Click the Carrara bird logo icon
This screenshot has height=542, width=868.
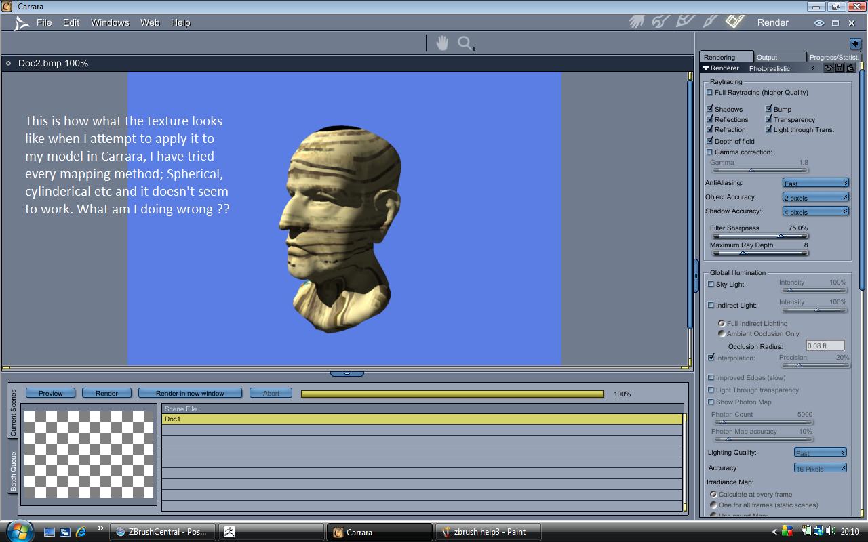pos(22,22)
